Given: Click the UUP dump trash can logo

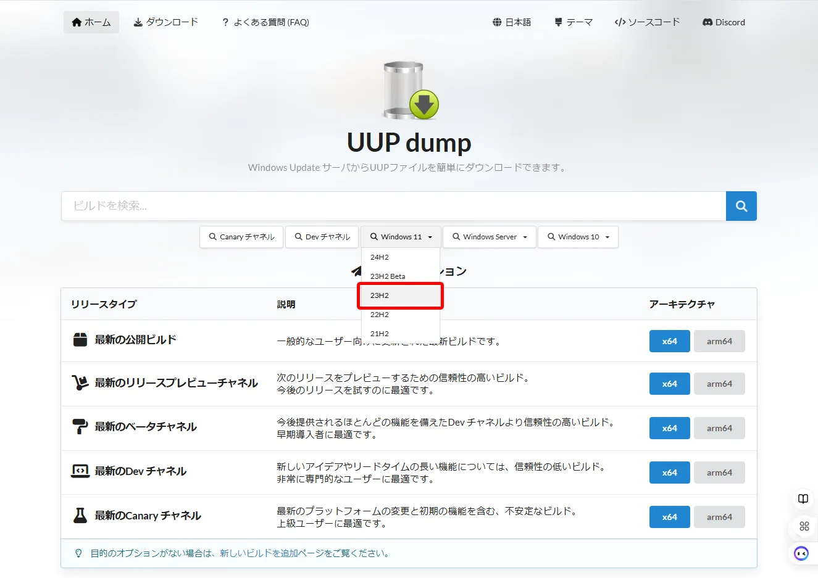Looking at the screenshot, I should click(x=410, y=90).
